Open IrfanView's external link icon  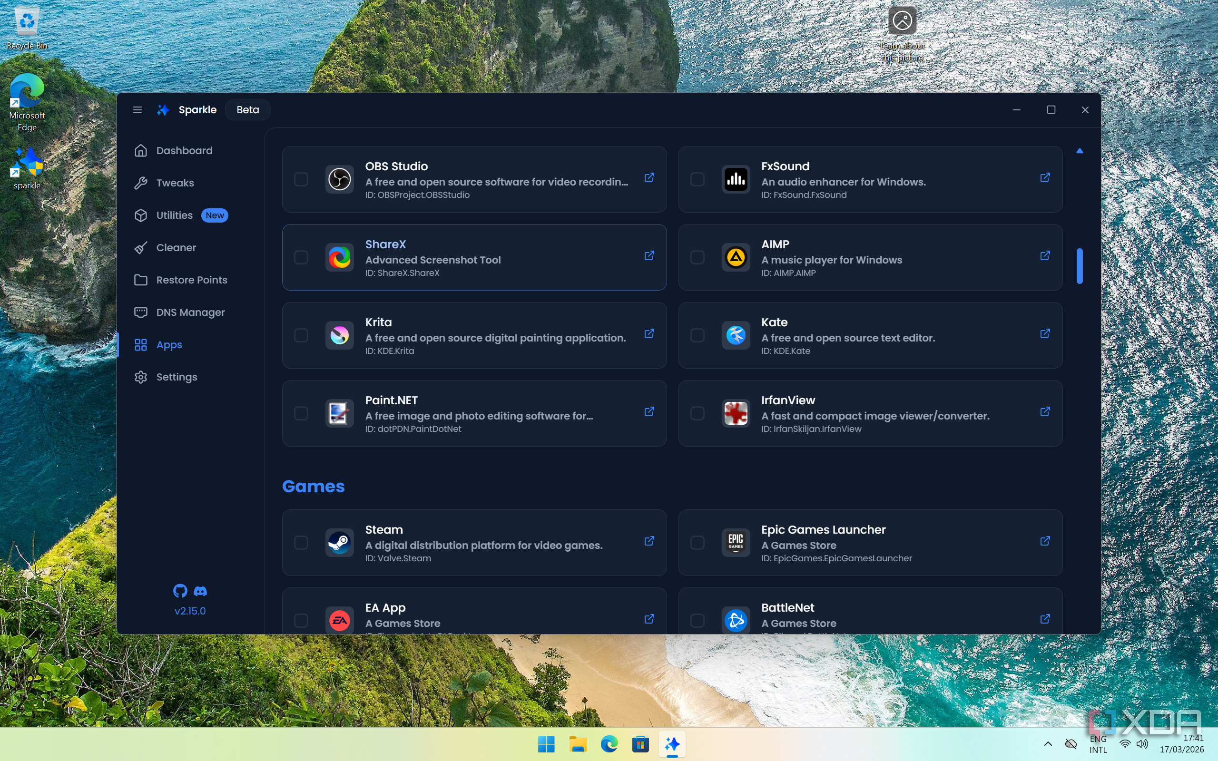point(1045,412)
